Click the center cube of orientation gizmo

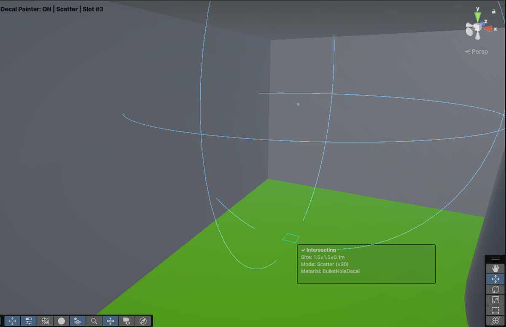(x=477, y=27)
